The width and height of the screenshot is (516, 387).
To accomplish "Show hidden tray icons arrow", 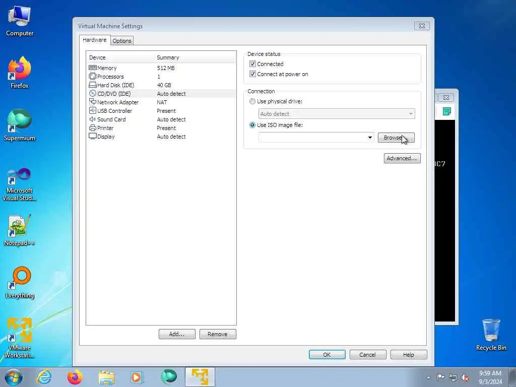I will (x=428, y=377).
